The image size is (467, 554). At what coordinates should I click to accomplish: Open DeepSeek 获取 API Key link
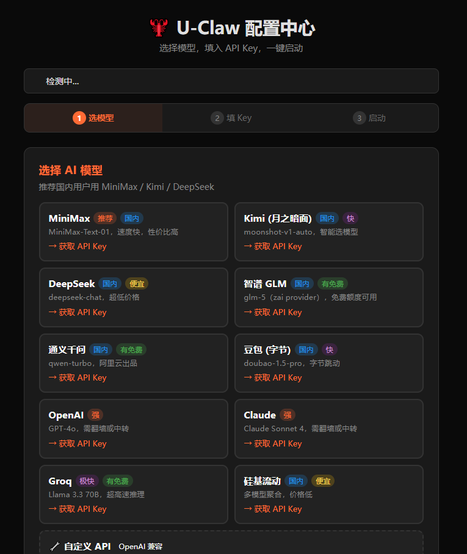click(x=78, y=312)
